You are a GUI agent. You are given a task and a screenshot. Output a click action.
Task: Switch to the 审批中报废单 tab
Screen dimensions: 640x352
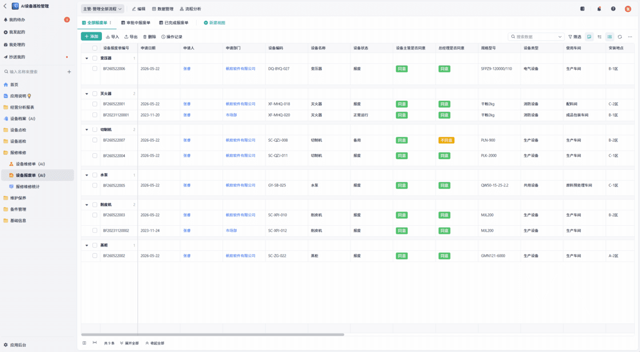pyautogui.click(x=135, y=23)
